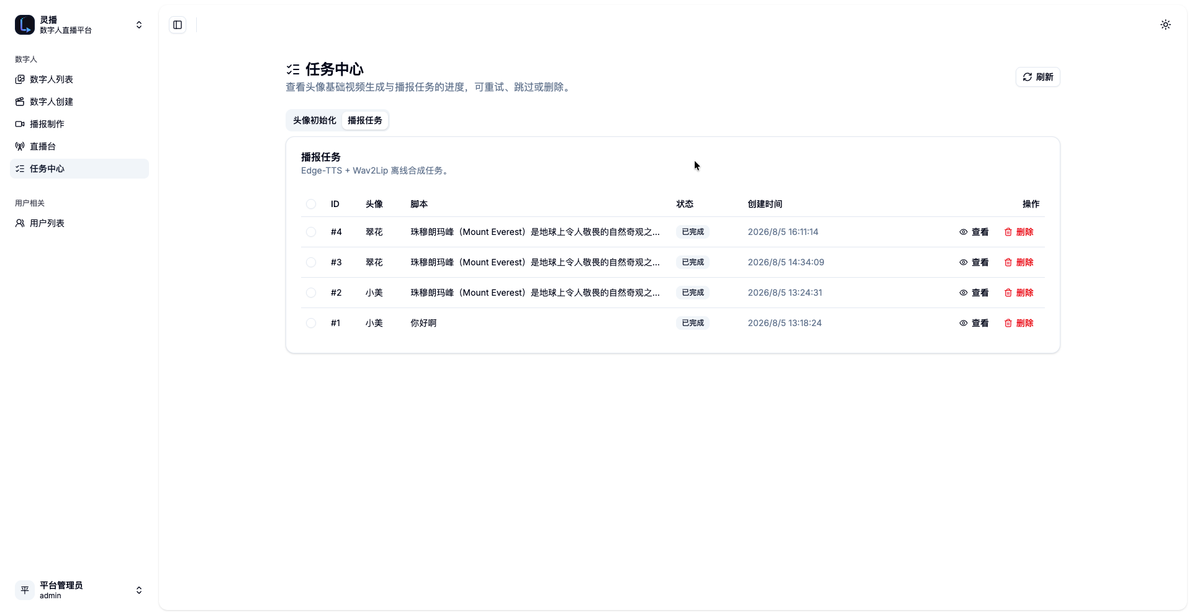The width and height of the screenshot is (1192, 615).
Task: Switch theme with the sun icon
Action: [x=1165, y=25]
